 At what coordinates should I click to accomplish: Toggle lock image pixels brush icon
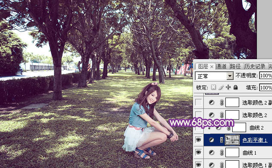click(x=221, y=87)
